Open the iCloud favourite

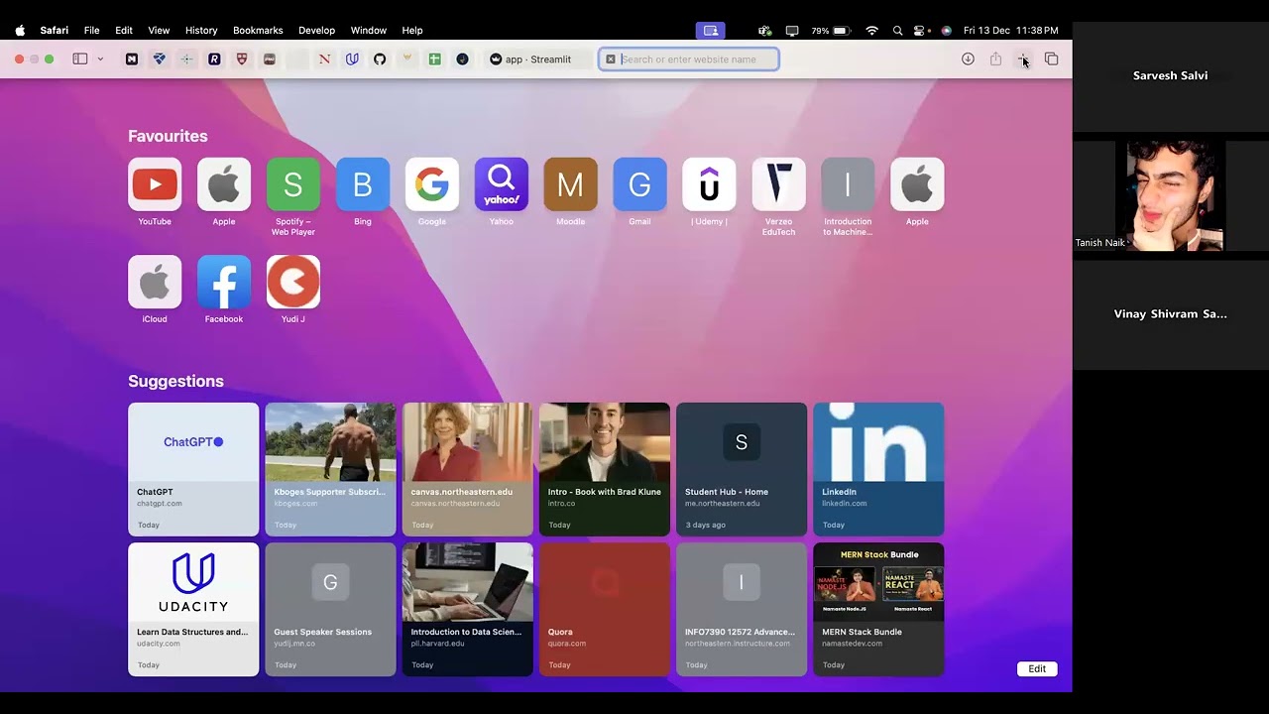155,282
